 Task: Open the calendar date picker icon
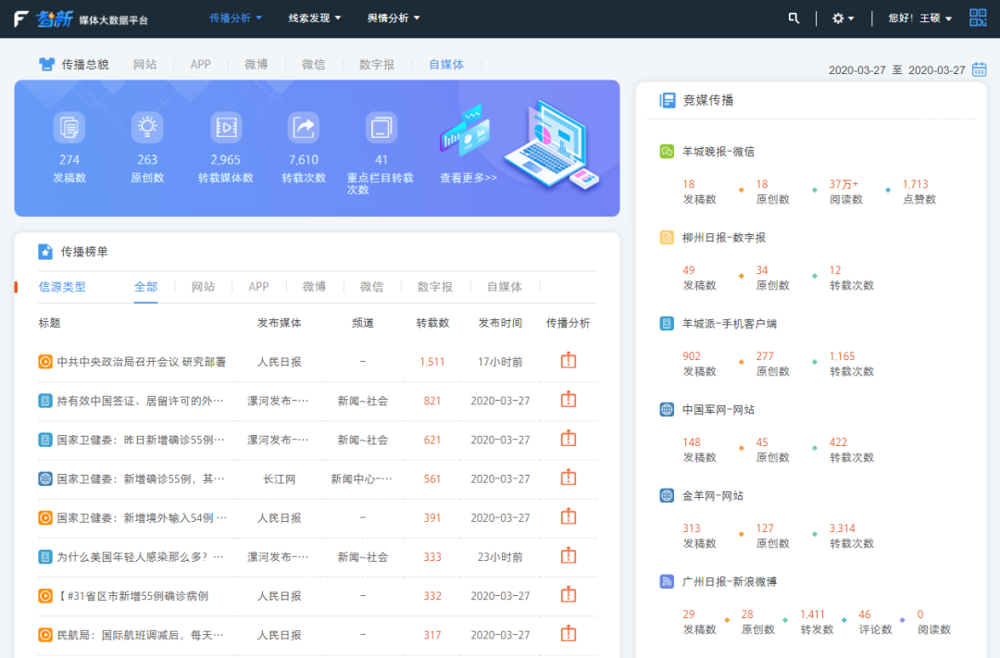tap(979, 69)
